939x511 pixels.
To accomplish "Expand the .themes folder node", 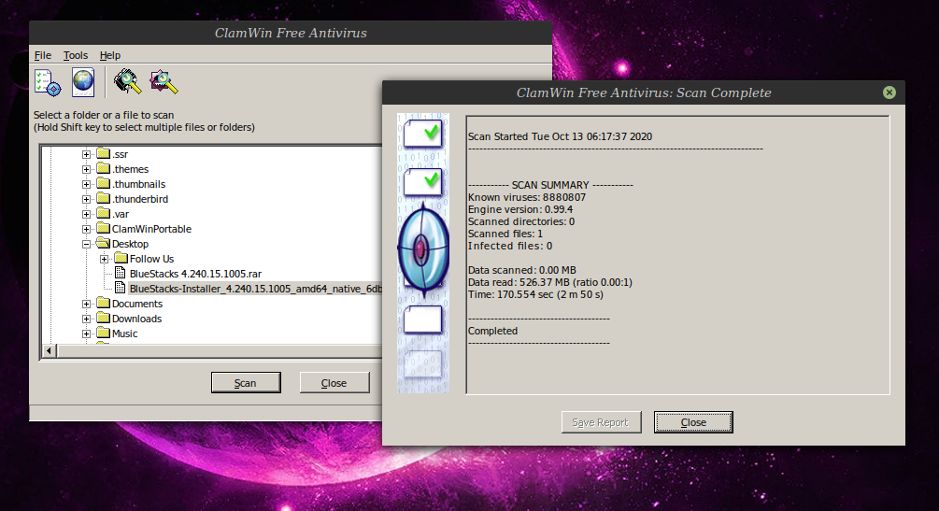I will click(86, 169).
